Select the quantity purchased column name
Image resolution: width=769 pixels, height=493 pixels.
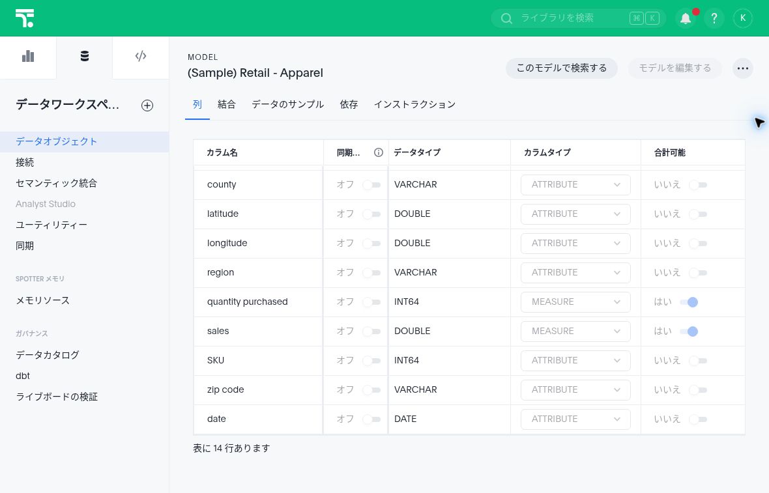coord(247,302)
